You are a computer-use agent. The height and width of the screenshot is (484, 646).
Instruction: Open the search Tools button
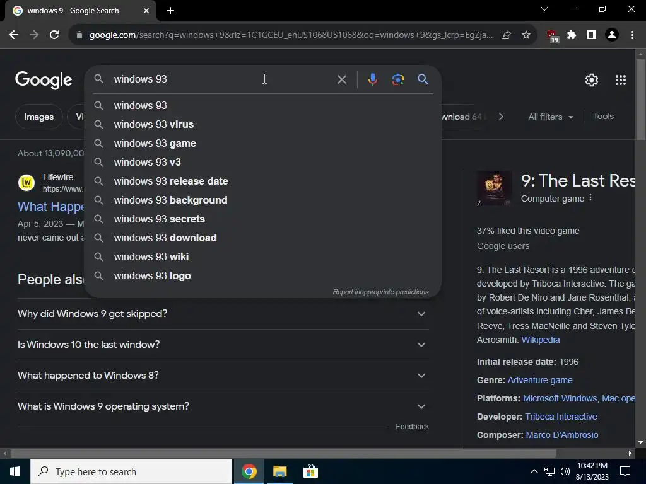pos(603,117)
